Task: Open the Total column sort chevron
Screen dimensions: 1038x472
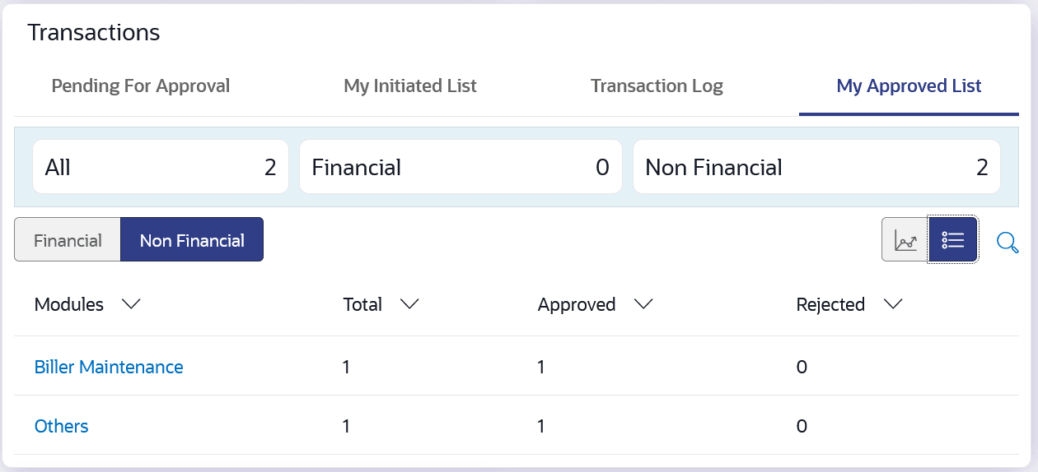Action: coord(409,304)
